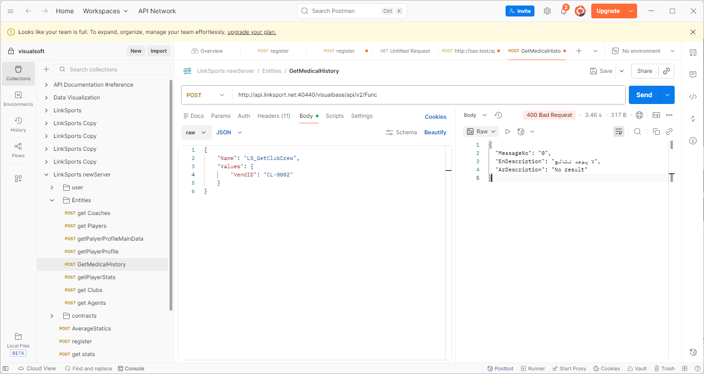Search within the response body
Image resolution: width=704 pixels, height=374 pixels.
637,132
